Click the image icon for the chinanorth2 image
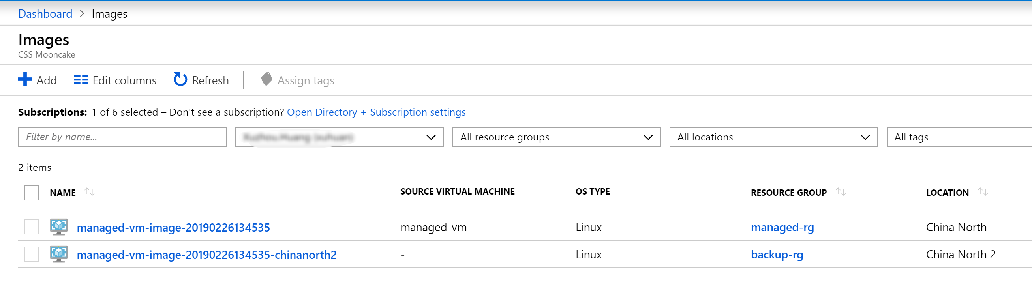The image size is (1032, 292). click(59, 254)
